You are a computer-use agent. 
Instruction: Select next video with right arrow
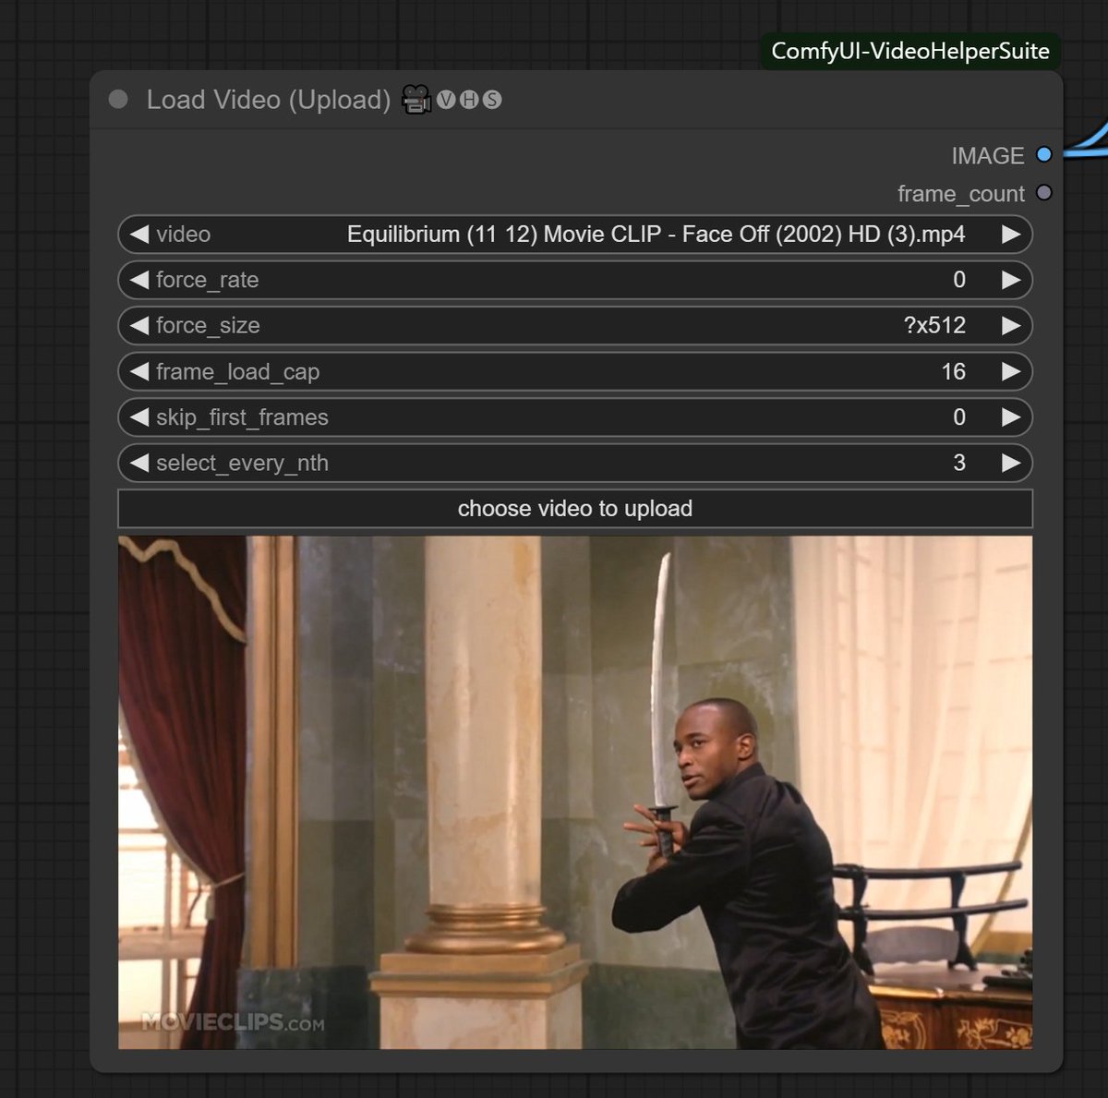point(1011,234)
